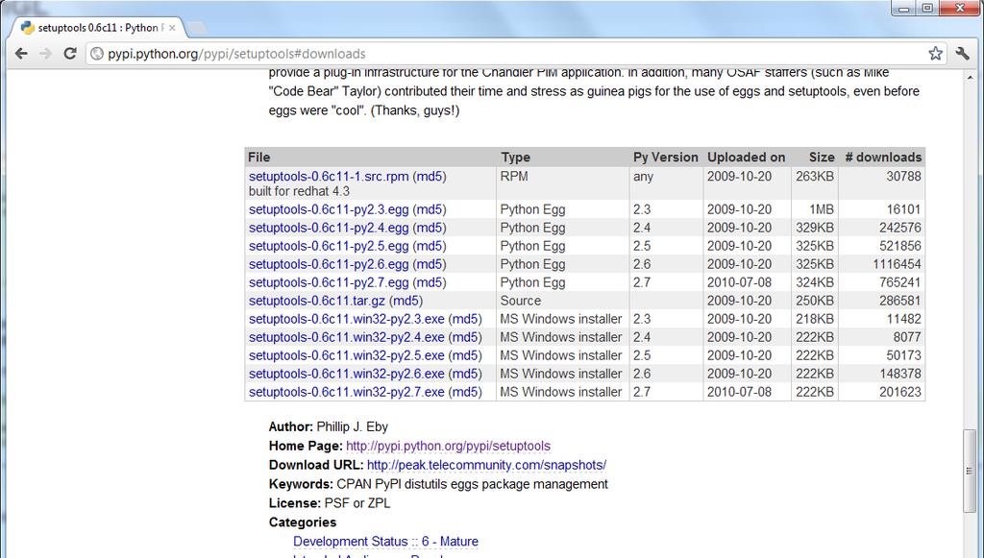Click the vertical scrollbar thumb
Image resolution: width=984 pixels, height=558 pixels.
click(x=970, y=471)
